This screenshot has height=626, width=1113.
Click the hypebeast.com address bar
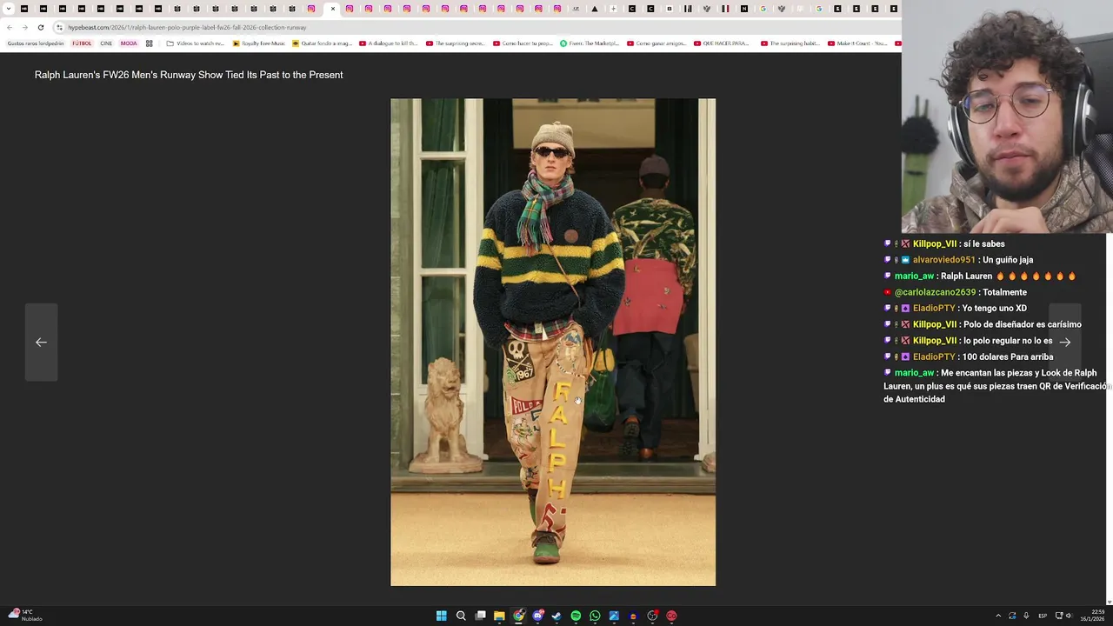click(x=478, y=27)
